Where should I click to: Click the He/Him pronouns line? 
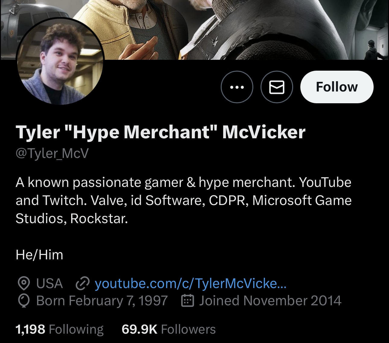40,255
